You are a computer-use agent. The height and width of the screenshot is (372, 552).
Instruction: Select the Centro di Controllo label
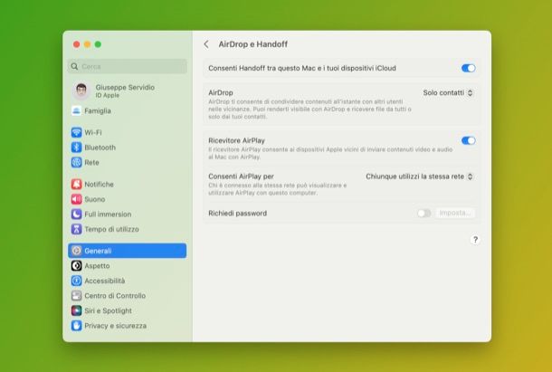115,296
